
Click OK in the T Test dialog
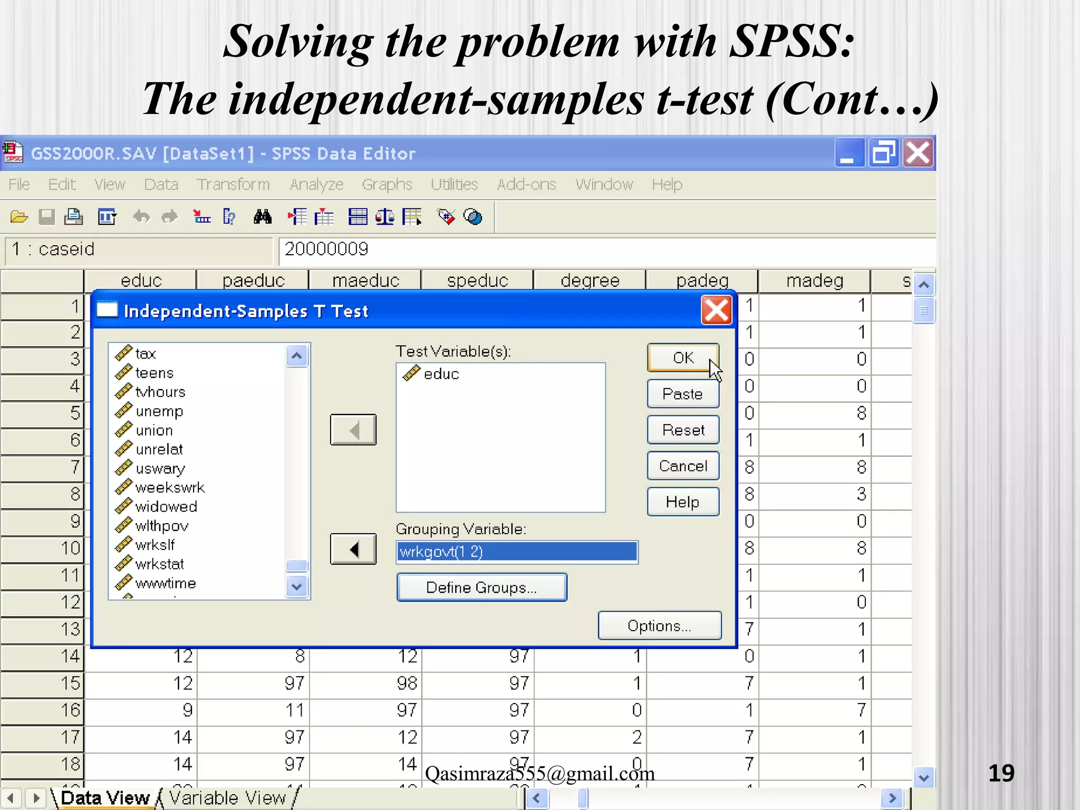(x=683, y=358)
